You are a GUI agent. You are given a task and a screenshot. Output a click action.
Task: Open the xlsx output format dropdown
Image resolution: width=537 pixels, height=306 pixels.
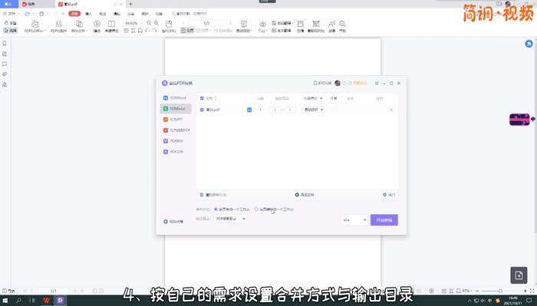pos(354,220)
